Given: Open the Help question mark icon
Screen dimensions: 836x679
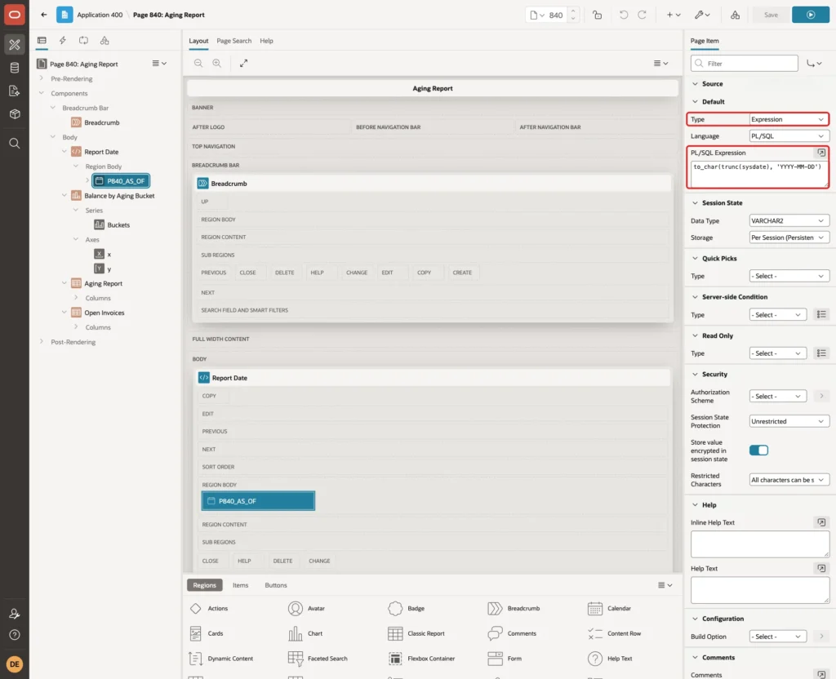Looking at the screenshot, I should coord(15,635).
